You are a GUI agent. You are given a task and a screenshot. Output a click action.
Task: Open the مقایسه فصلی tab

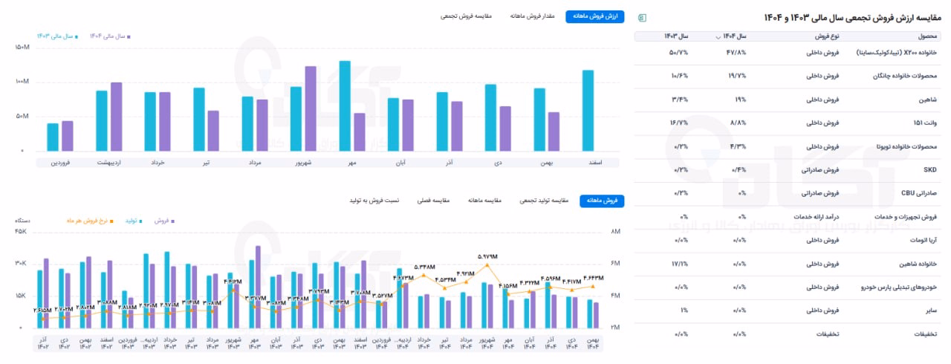tap(435, 201)
